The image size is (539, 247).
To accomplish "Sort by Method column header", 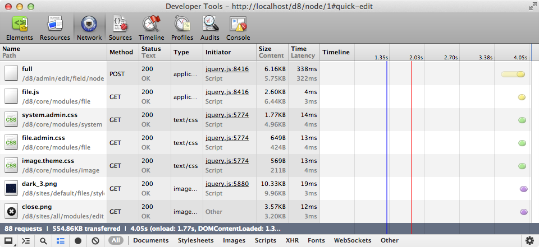I will (x=123, y=52).
